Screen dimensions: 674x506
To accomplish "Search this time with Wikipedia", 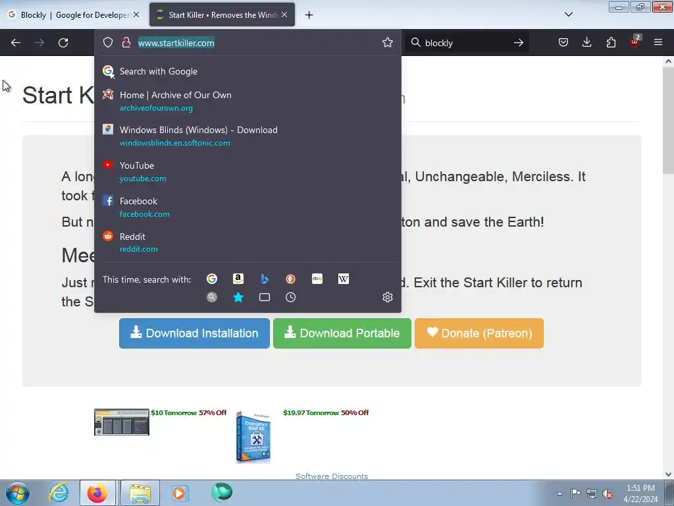I will (x=344, y=279).
